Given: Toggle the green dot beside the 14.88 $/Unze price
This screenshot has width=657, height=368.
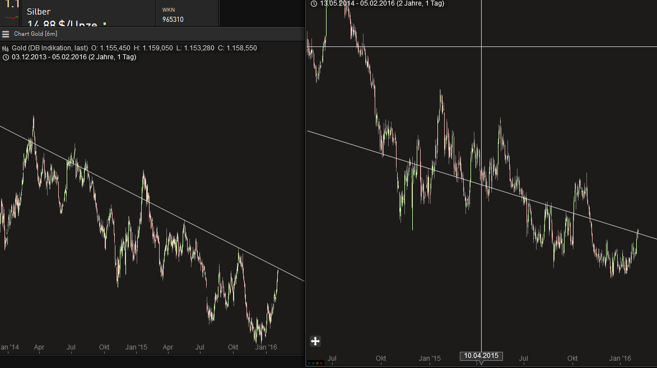Looking at the screenshot, I should tap(105, 24).
